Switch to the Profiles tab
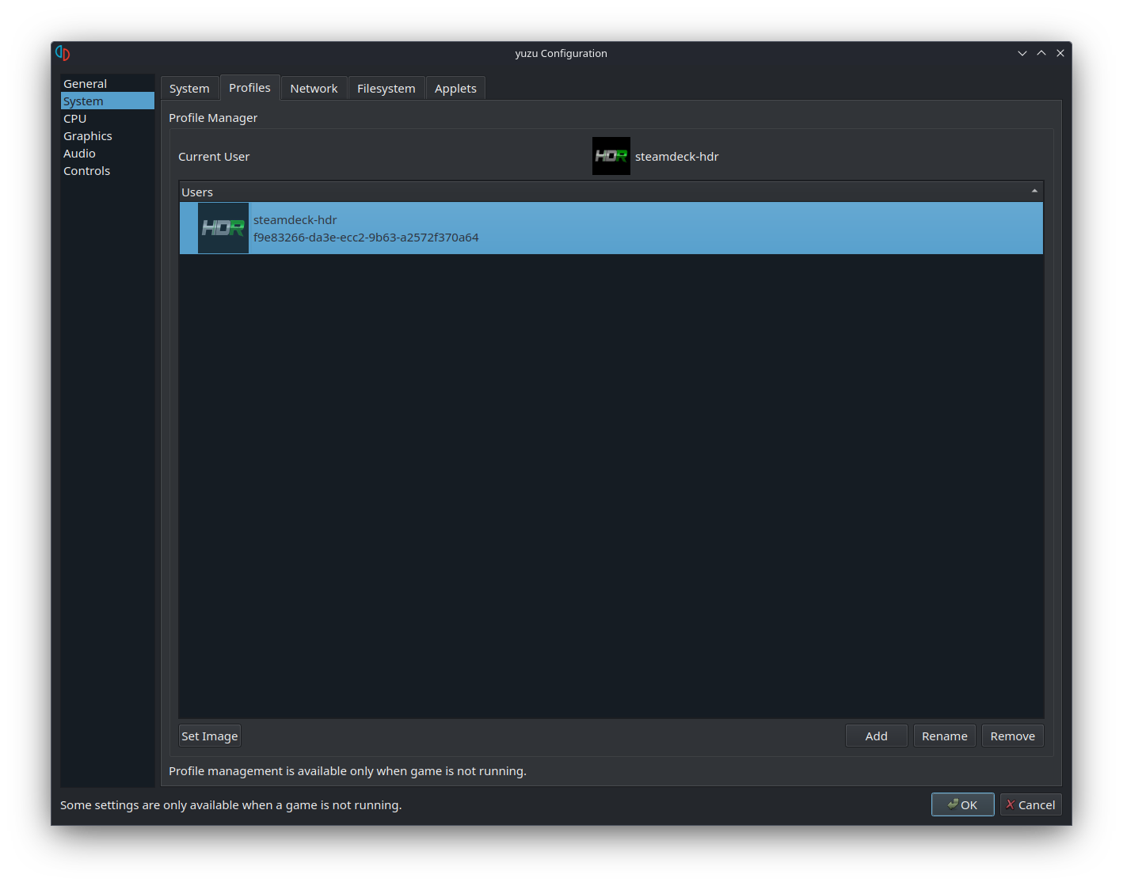 [249, 88]
